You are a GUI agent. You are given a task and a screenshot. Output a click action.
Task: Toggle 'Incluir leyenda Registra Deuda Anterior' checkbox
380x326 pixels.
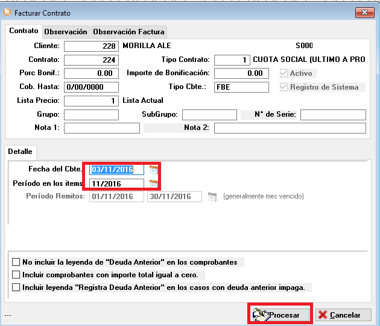point(16,288)
